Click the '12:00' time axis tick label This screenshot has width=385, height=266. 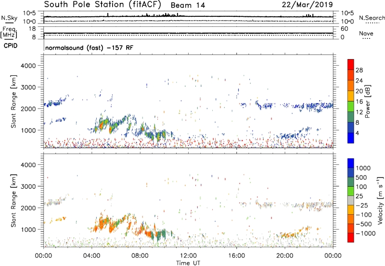pyautogui.click(x=188, y=256)
